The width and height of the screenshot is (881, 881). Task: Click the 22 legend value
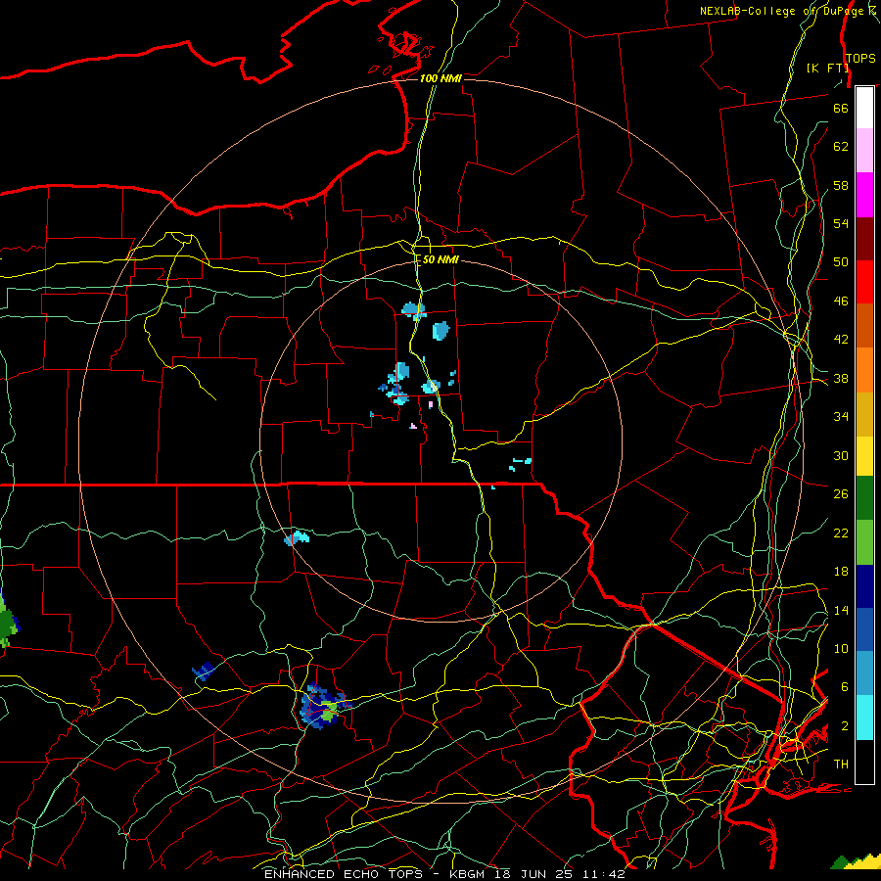click(841, 533)
